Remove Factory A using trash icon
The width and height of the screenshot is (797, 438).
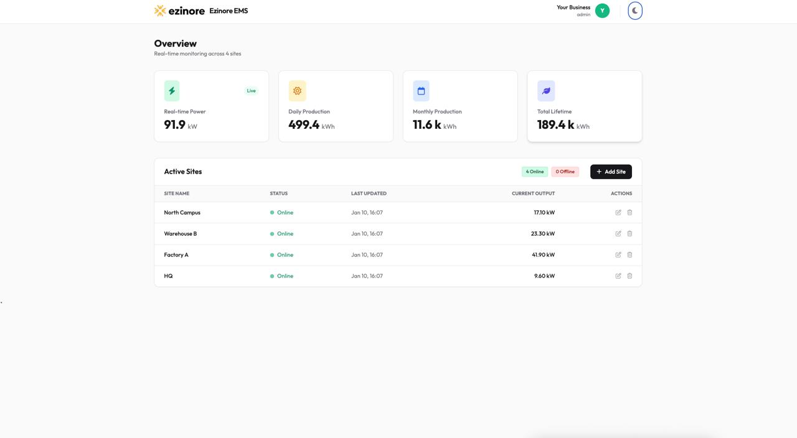point(630,255)
